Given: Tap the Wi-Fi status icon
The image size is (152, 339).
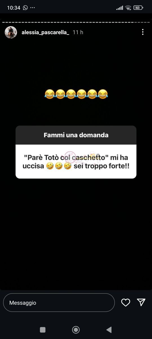Looking at the screenshot, I should pyautogui.click(x=128, y=8).
